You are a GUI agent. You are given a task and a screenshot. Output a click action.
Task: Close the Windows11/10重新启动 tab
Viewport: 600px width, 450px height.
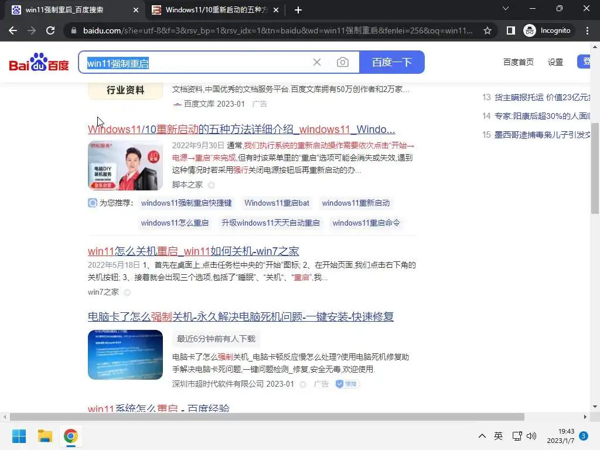[x=276, y=10]
